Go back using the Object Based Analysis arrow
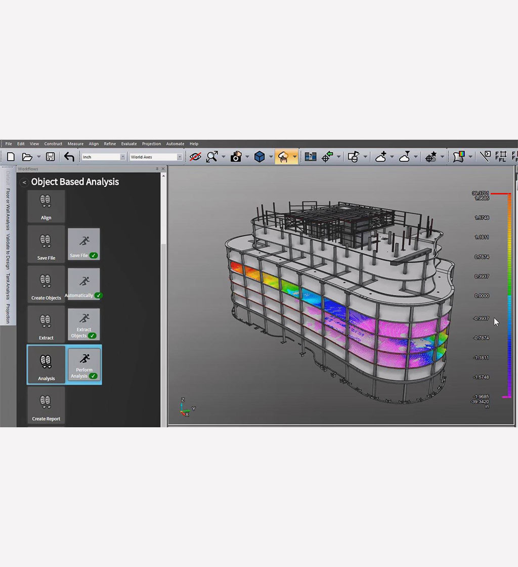The width and height of the screenshot is (518, 567). [x=23, y=182]
